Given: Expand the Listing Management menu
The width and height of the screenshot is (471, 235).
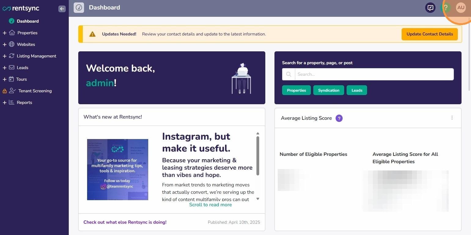Looking at the screenshot, I should click(5, 56).
